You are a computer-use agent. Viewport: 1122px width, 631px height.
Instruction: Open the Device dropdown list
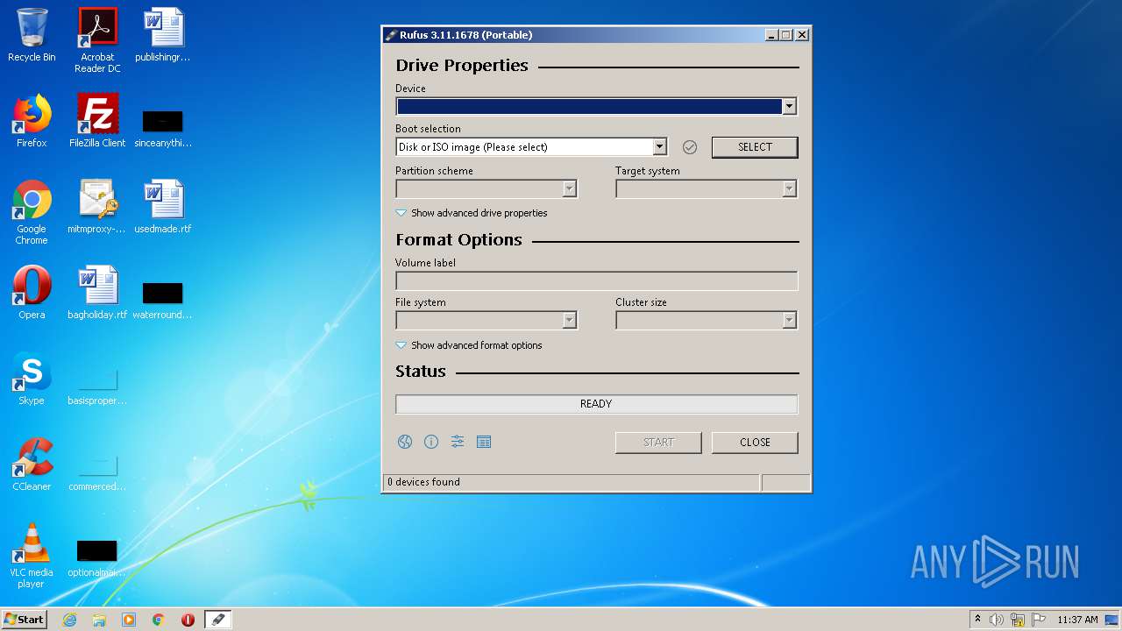(790, 106)
